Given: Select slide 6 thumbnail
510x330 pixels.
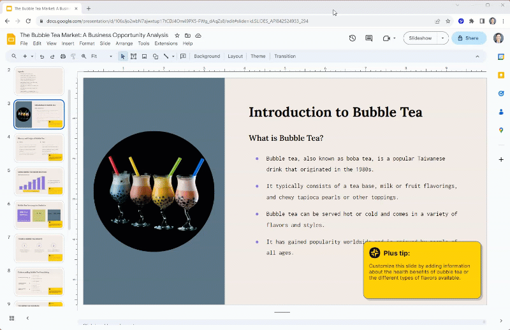Looking at the screenshot, I should [x=39, y=215].
